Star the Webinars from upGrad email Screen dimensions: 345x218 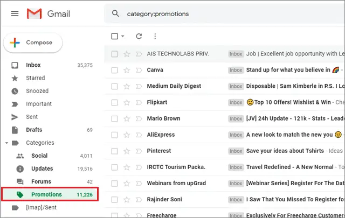127,183
